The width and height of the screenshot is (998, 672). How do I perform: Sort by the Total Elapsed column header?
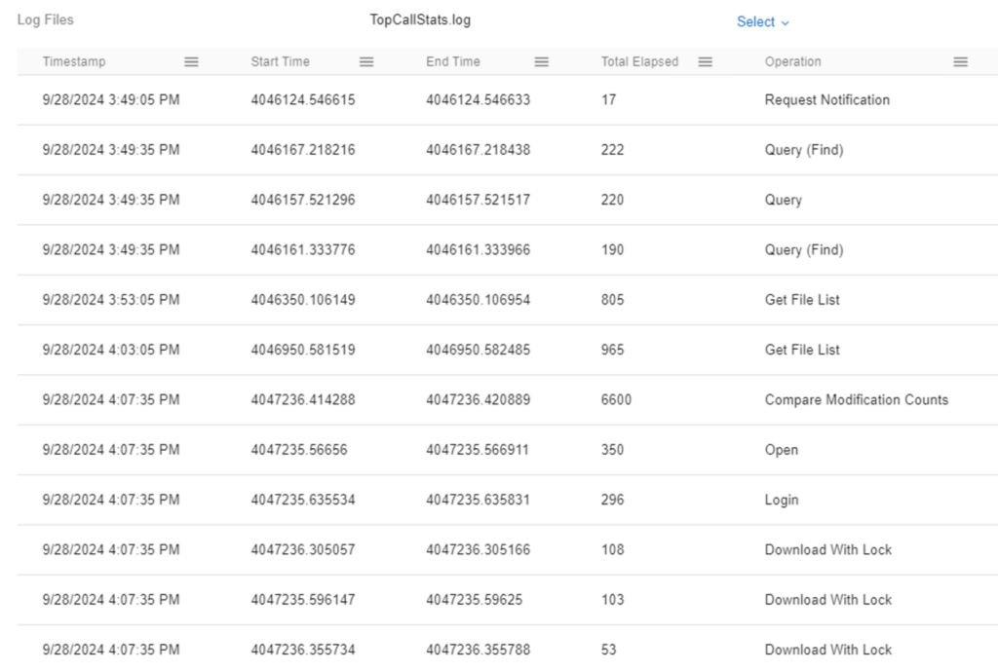click(639, 61)
